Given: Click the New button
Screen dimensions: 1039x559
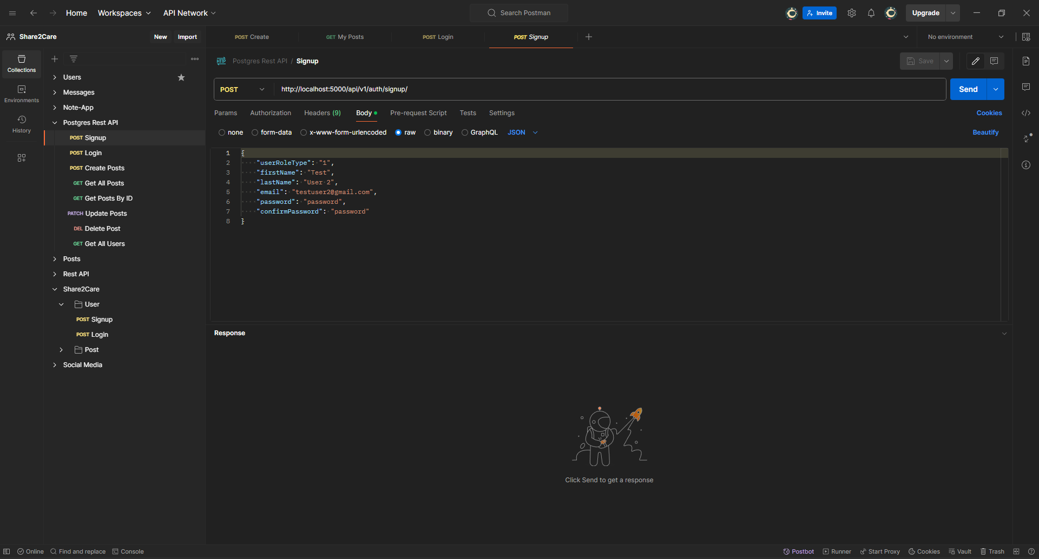Looking at the screenshot, I should (160, 37).
